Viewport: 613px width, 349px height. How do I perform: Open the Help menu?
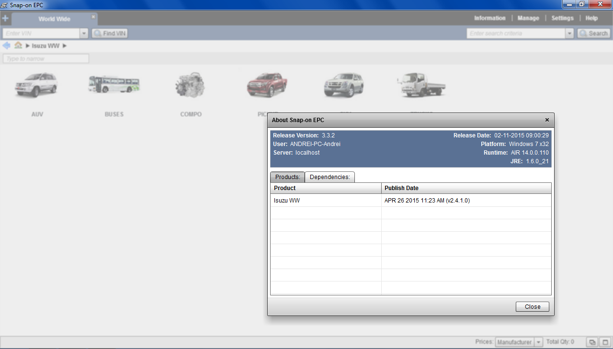(x=591, y=18)
